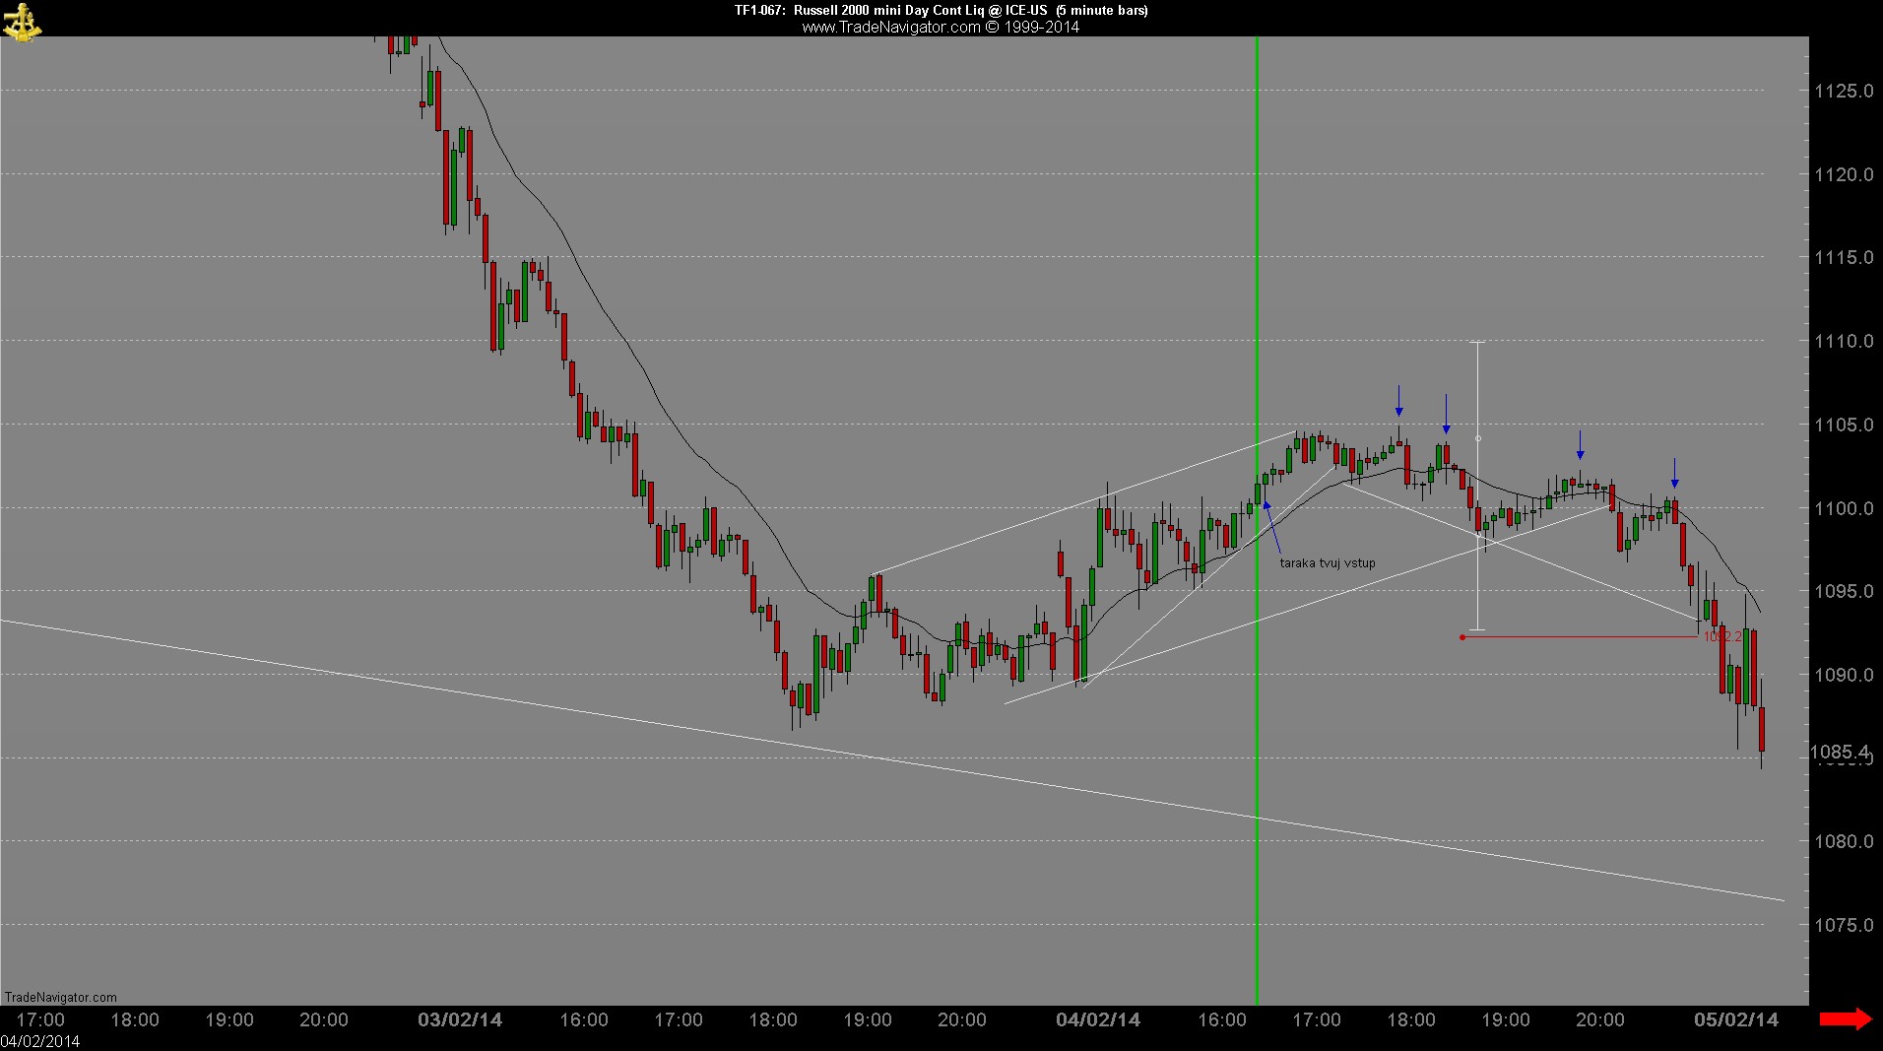This screenshot has height=1051, width=1883.
Task: Click the red horizontal 1092.2 price line
Action: tap(1582, 637)
